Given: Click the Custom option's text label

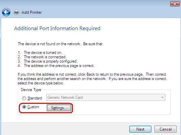Looking at the screenshot, I should pos(33,107).
